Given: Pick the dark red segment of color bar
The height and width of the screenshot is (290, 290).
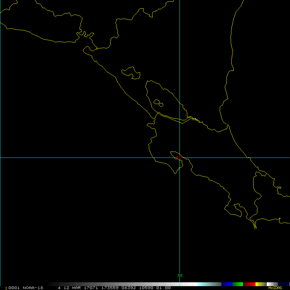Looking at the screenshot, I should 249,284.
